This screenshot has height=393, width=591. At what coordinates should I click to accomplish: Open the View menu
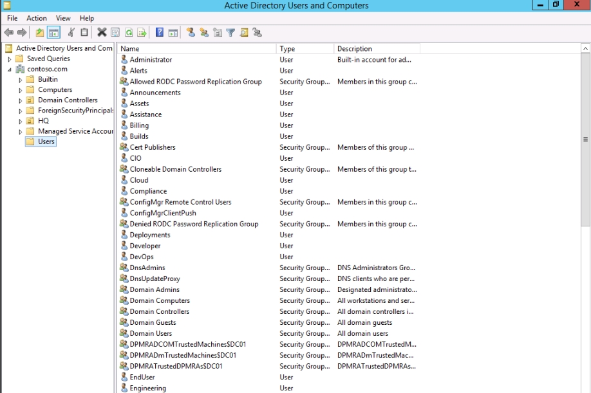coord(63,18)
